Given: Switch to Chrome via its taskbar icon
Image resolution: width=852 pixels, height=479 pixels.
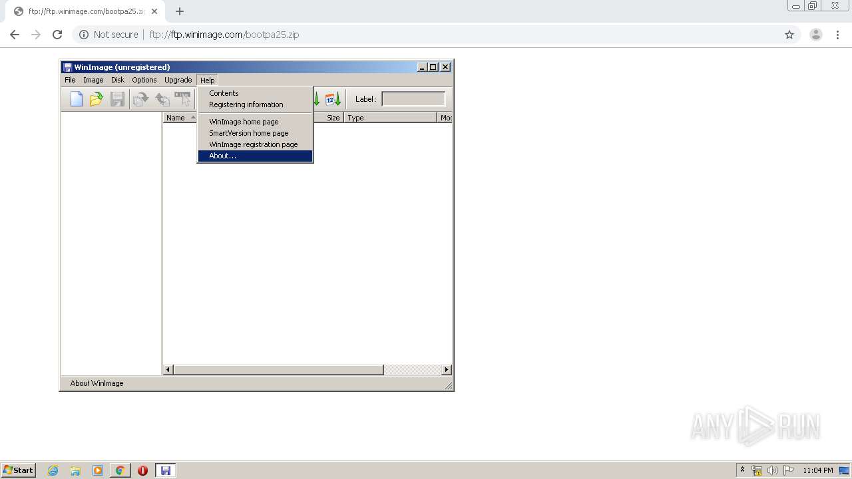Looking at the screenshot, I should [120, 470].
